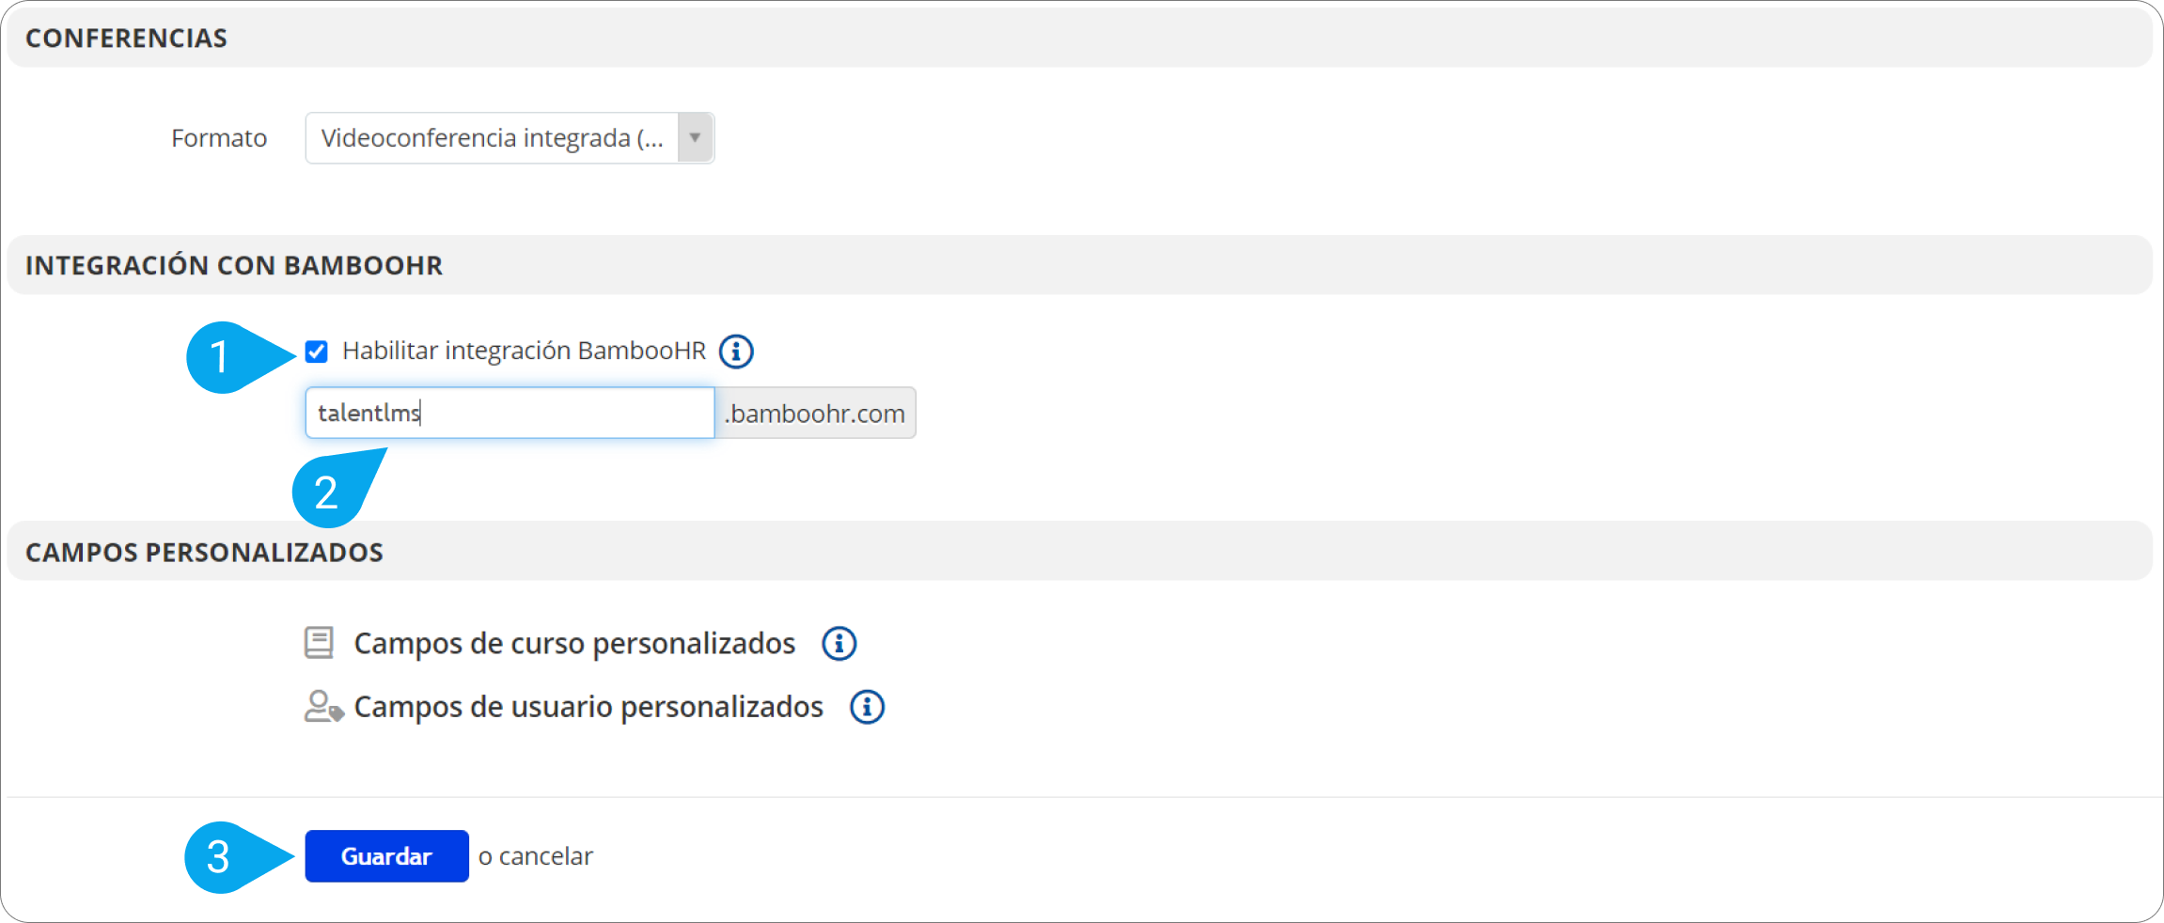Click the Habilitar integración BambooHR label
This screenshot has width=2164, height=923.
click(x=524, y=352)
